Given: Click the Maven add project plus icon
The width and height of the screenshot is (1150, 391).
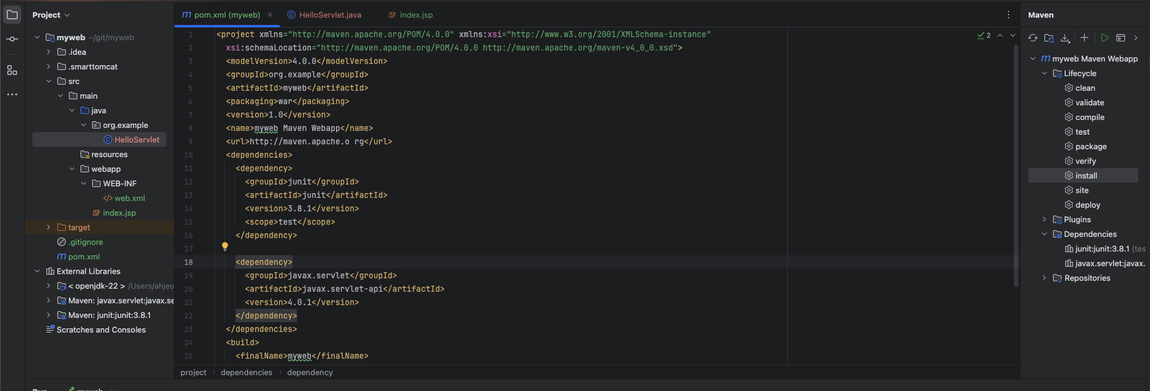Looking at the screenshot, I should click(x=1084, y=38).
